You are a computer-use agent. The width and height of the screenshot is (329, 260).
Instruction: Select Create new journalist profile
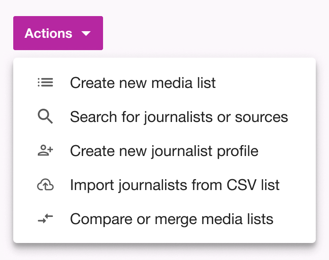[x=164, y=151]
